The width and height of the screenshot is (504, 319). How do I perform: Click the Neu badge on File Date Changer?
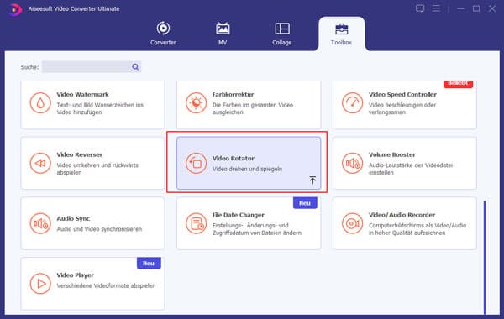[305, 203]
